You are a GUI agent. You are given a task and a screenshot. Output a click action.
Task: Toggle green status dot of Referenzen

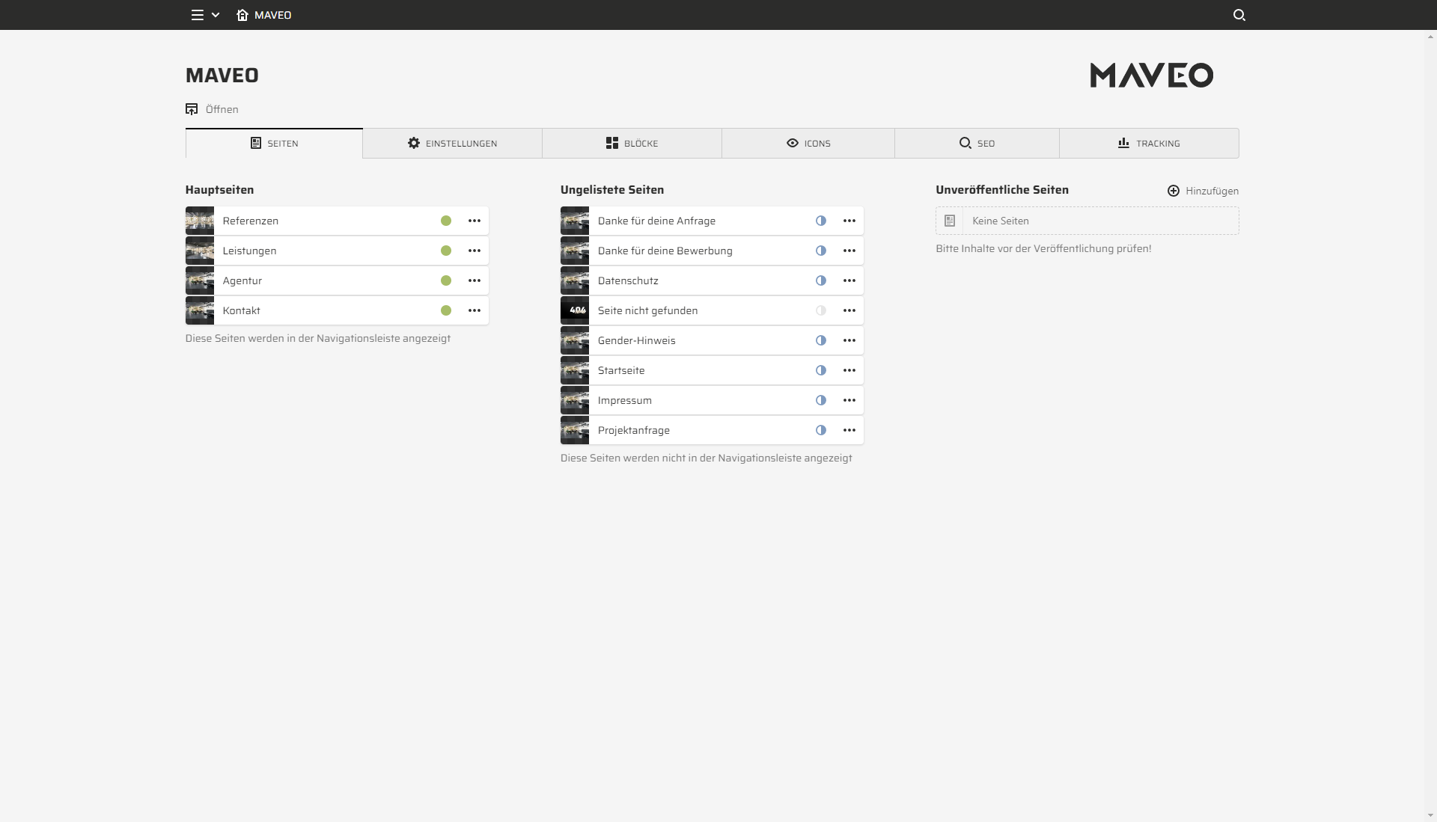(x=446, y=221)
